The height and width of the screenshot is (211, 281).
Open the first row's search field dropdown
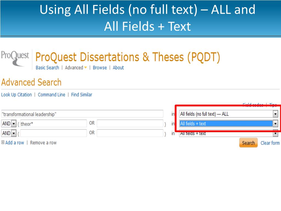coord(275,114)
